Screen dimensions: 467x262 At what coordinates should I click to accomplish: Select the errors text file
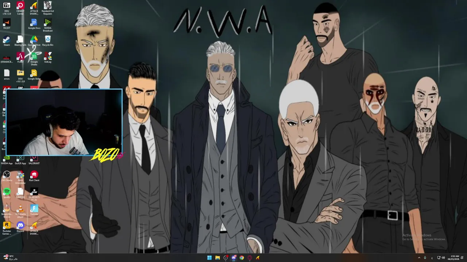pos(7,75)
